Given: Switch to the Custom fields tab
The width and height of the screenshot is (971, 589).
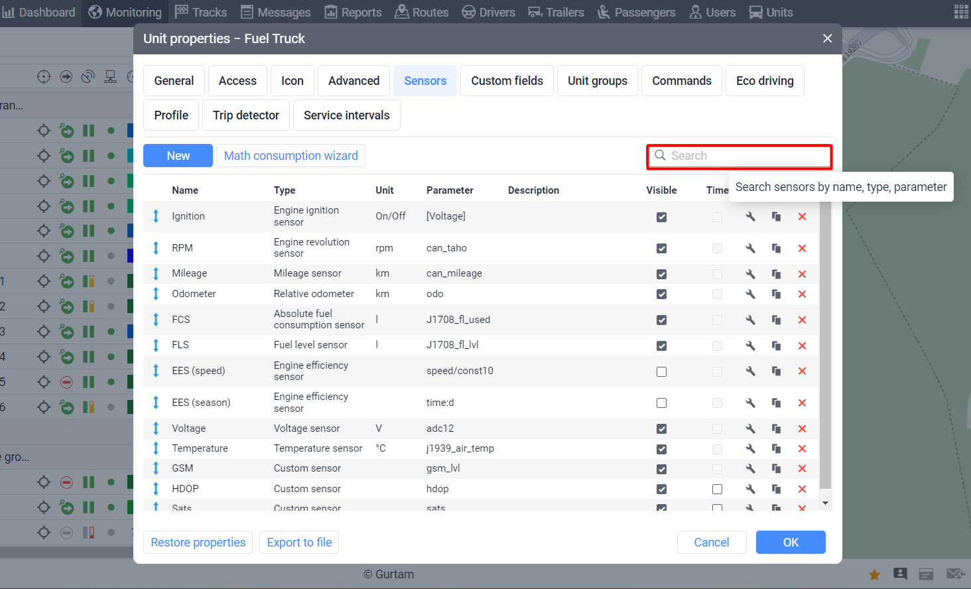Looking at the screenshot, I should (x=507, y=81).
